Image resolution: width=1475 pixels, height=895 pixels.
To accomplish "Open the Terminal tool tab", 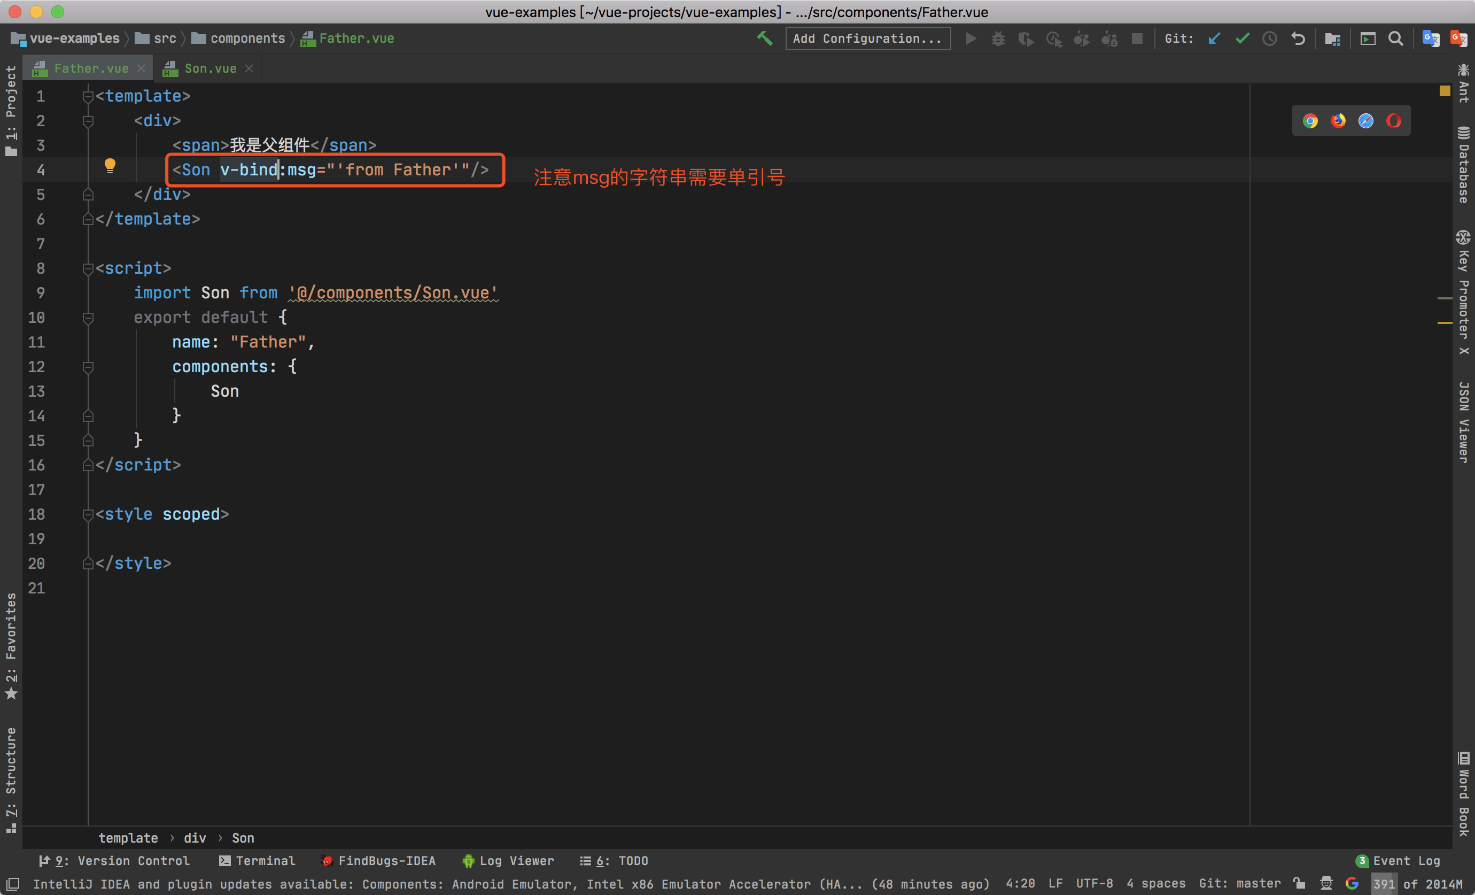I will click(258, 861).
